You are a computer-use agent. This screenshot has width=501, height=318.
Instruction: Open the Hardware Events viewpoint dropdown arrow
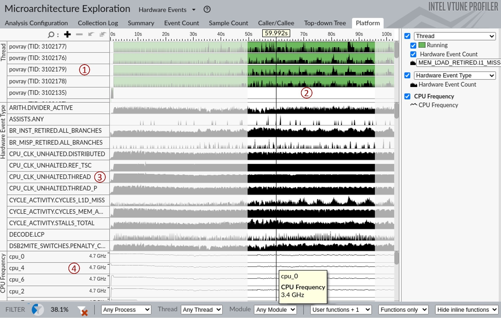point(194,10)
